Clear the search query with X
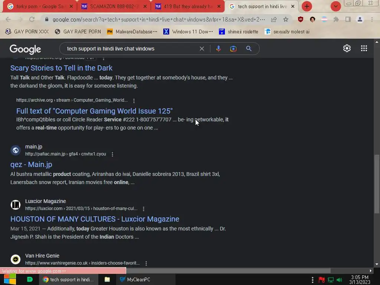Viewport: 380px width, 285px height. tap(202, 49)
